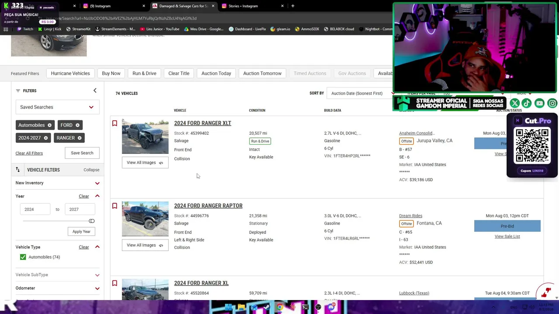Screen dimensions: 559x314
Task: Open the AmmoSEEK bookmark
Action: 307,29
